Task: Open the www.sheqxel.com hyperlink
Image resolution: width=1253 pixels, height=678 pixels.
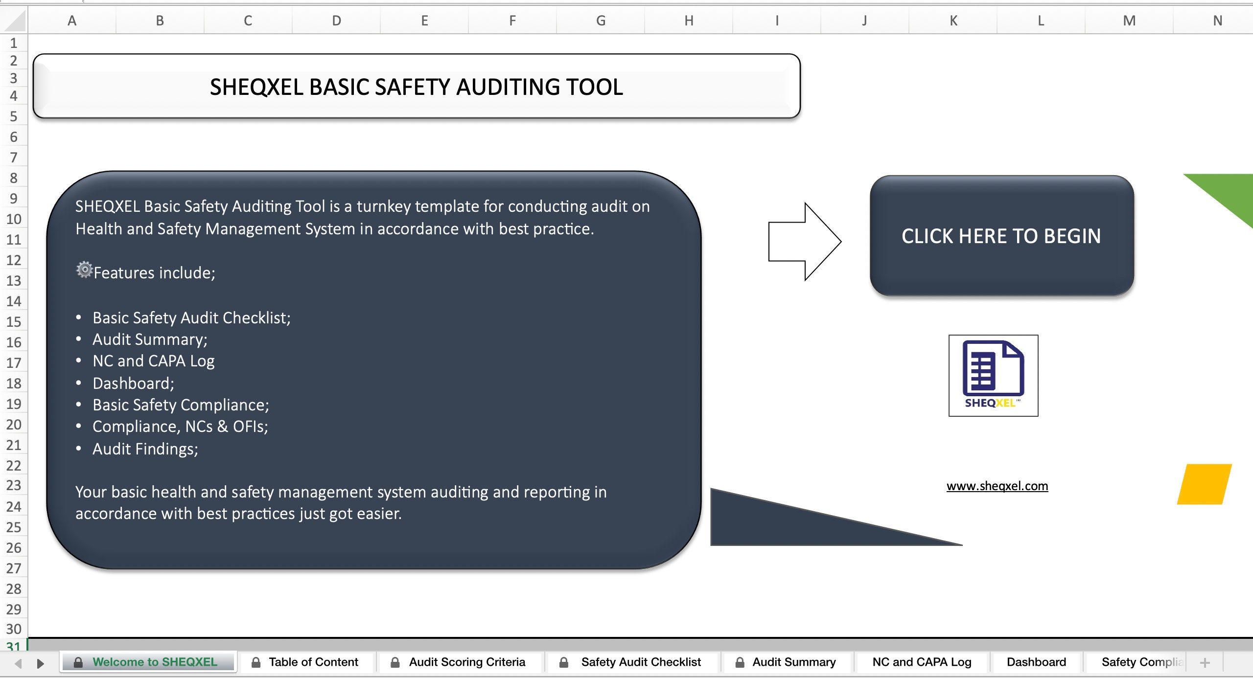Action: 998,486
